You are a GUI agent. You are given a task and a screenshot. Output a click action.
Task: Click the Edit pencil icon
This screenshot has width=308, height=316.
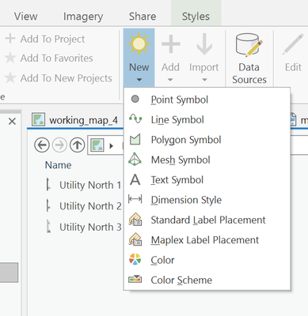click(x=293, y=44)
